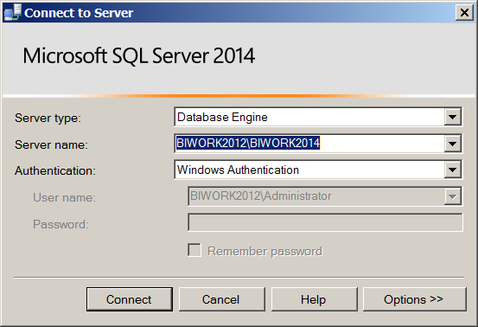Open Help for this dialog
Image resolution: width=478 pixels, height=327 pixels.
pyautogui.click(x=314, y=299)
